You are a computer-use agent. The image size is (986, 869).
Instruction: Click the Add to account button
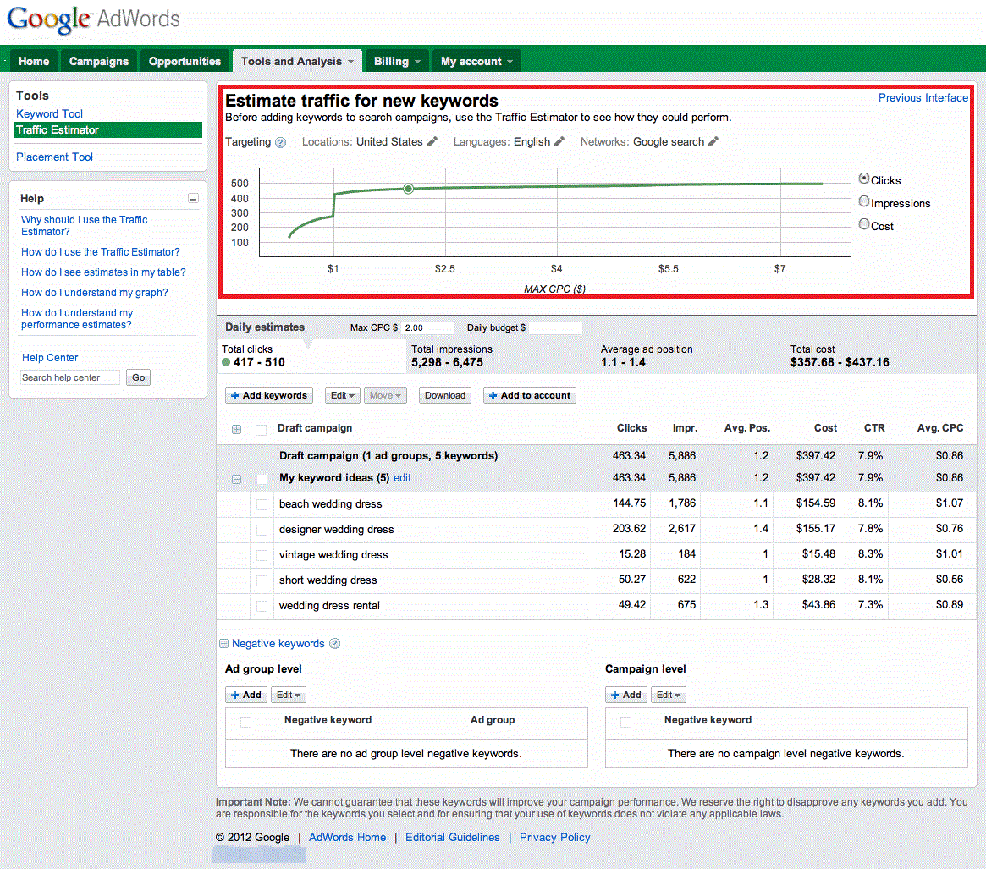(x=530, y=395)
